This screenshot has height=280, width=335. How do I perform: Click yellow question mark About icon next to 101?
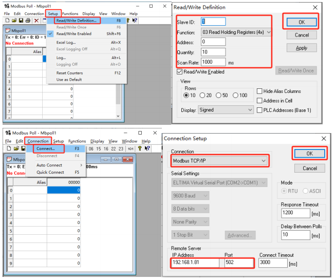[x=140, y=148]
